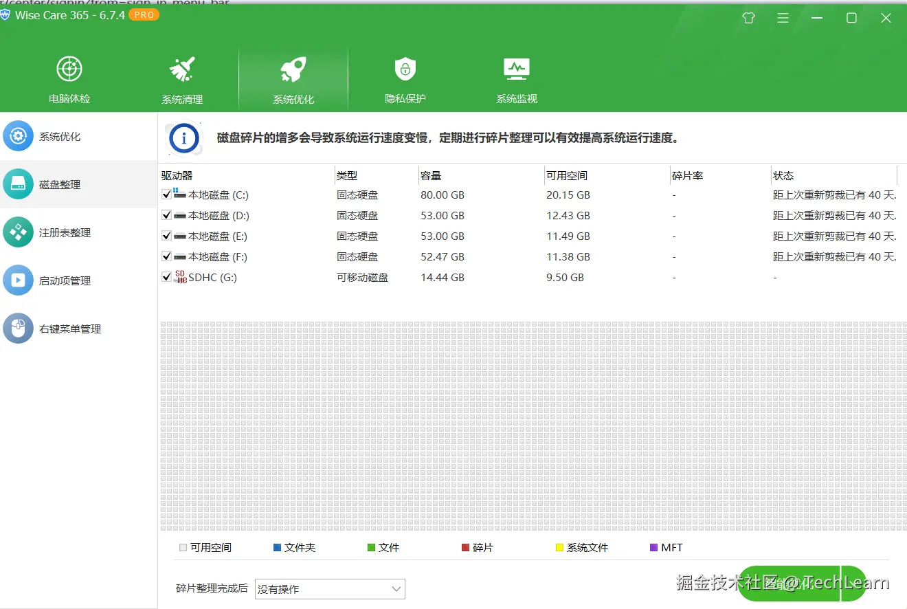Viewport: 907px width, 609px height.
Task: Click the 11.49 GB free space cell
Action: point(568,236)
